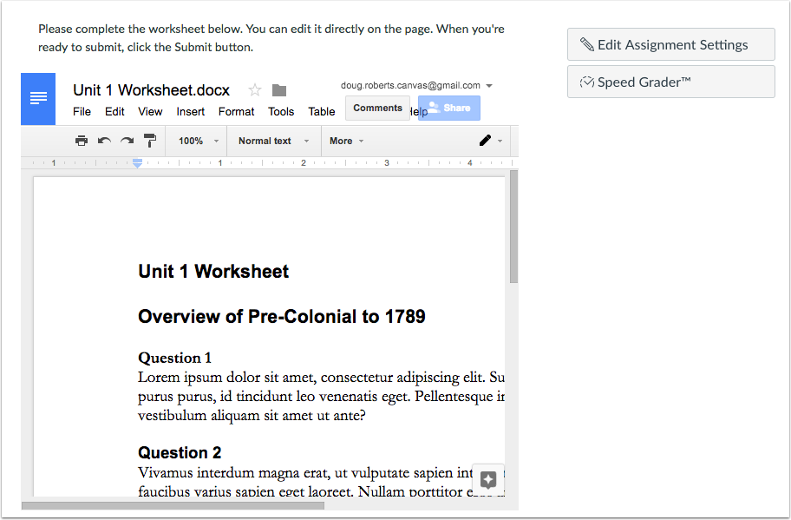Click the Lorem ipsum paragraph text

pyautogui.click(x=321, y=397)
